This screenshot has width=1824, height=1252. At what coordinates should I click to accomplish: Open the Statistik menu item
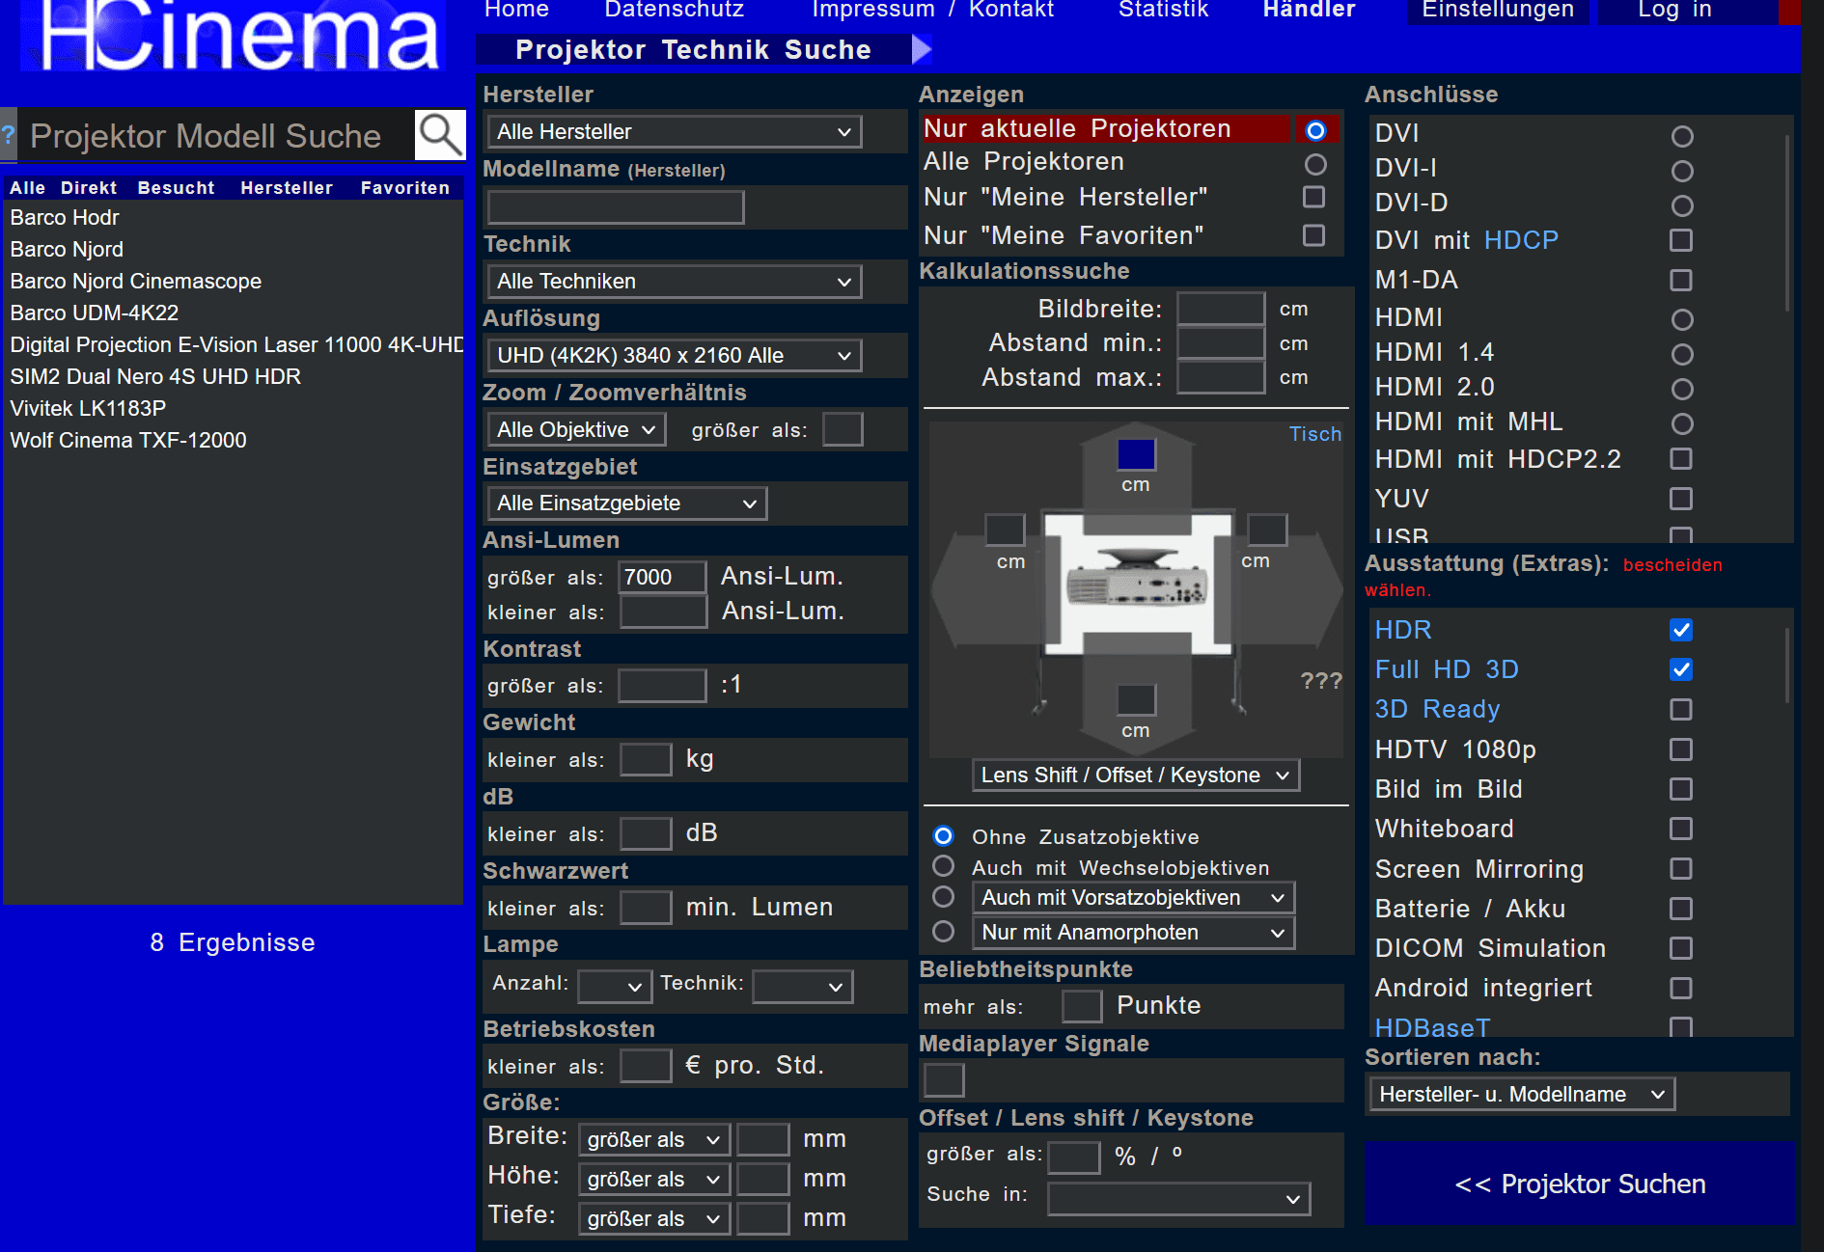pyautogui.click(x=1163, y=10)
